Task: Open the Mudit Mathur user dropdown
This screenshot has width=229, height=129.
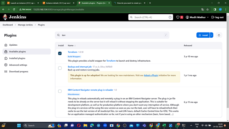Action: click(x=197, y=17)
